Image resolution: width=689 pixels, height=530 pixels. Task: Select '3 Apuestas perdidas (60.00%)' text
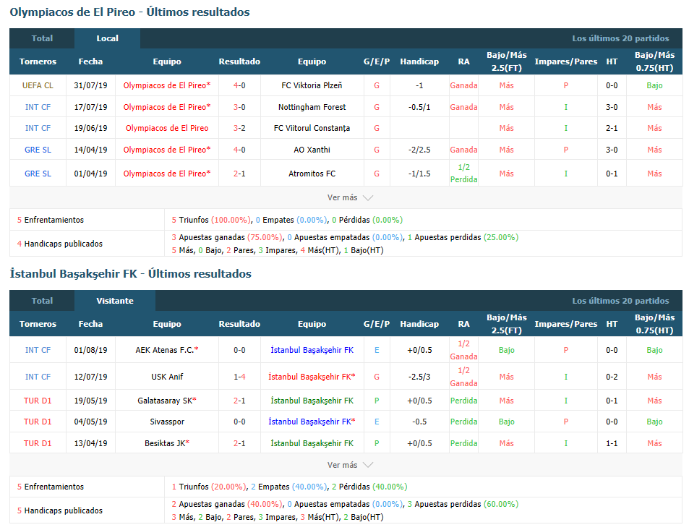point(463,504)
